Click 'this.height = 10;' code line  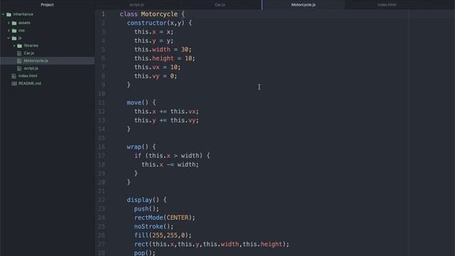(164, 58)
